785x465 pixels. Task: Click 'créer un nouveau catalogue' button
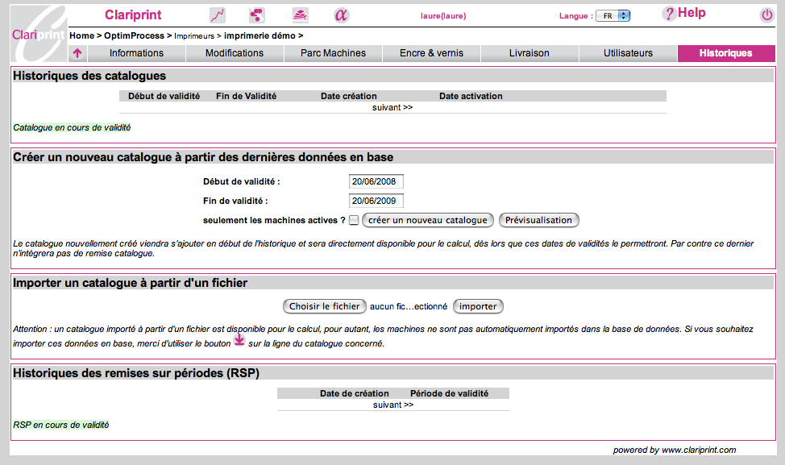(427, 220)
